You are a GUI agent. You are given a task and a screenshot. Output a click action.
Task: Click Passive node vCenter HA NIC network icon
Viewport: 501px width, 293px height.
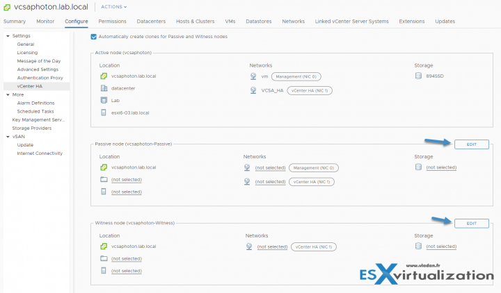pyautogui.click(x=247, y=182)
